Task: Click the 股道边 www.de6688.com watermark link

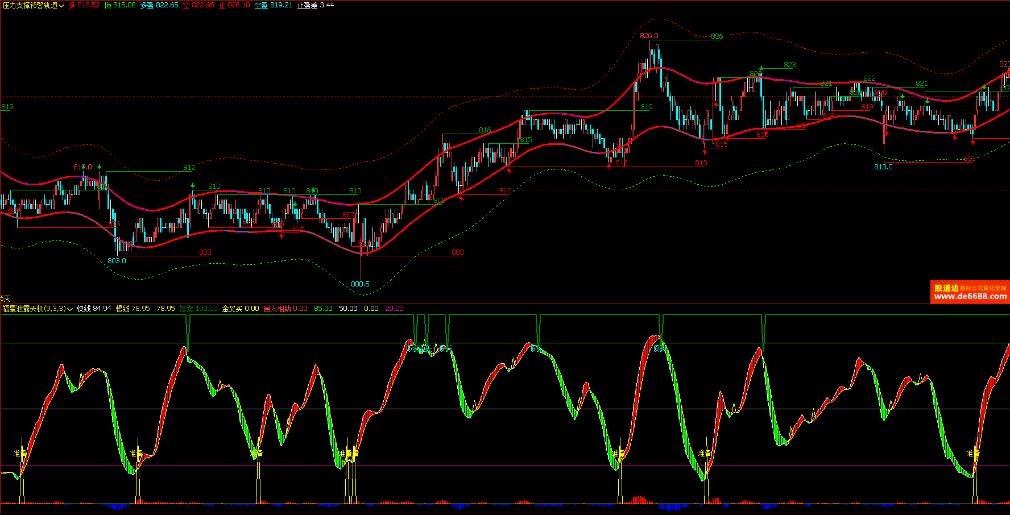Action: click(970, 292)
